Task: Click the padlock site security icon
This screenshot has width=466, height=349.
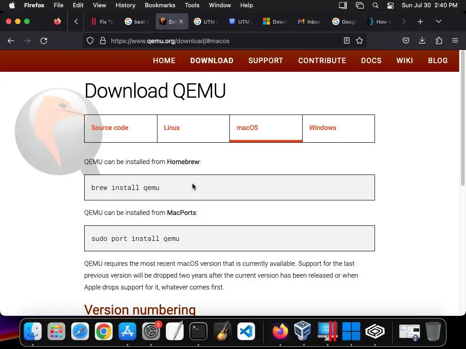Action: point(103,40)
